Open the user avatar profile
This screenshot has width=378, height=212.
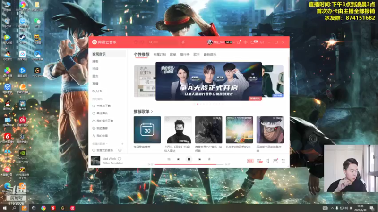tap(210, 42)
